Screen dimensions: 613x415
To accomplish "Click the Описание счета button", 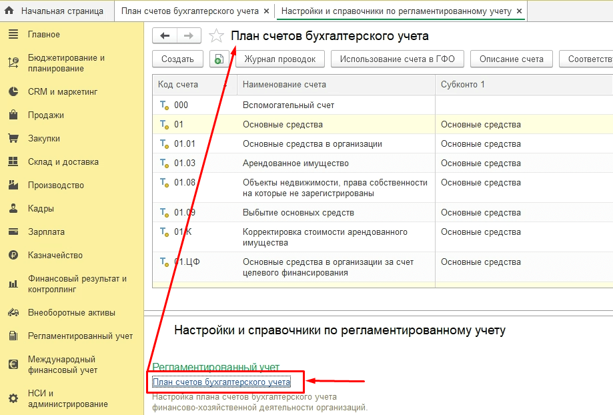I will 512,59.
